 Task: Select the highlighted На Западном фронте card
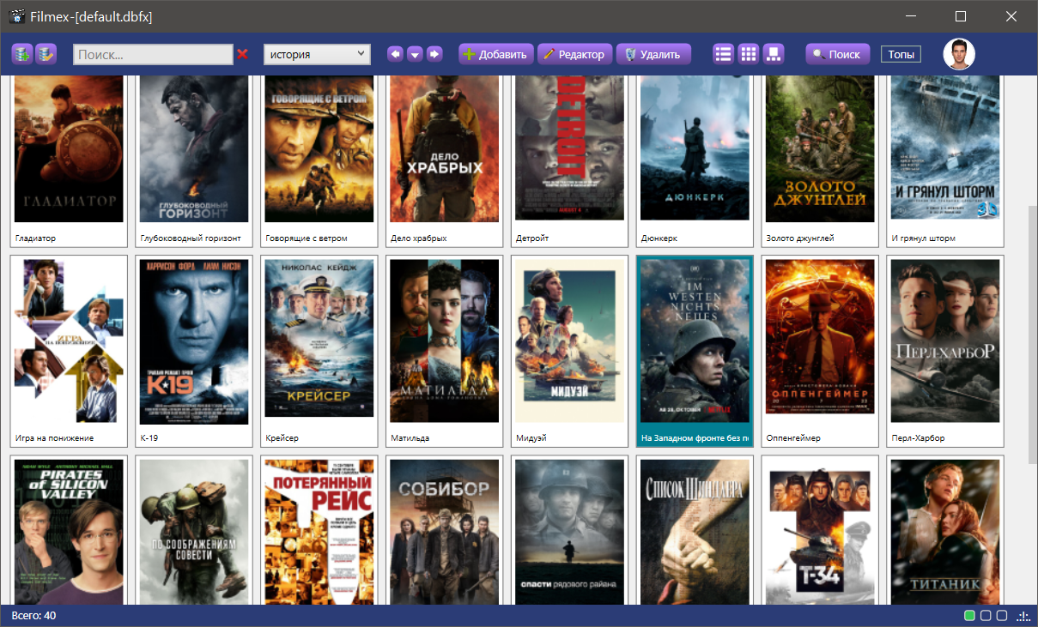(x=695, y=351)
